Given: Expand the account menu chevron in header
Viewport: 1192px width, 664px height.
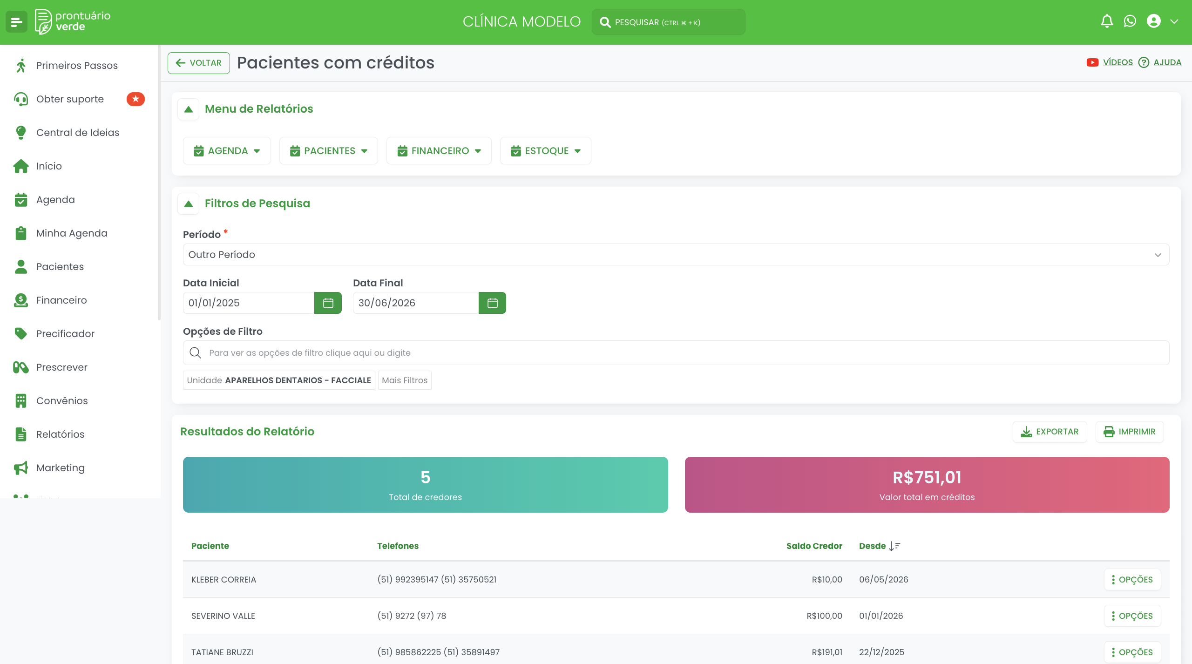Looking at the screenshot, I should [1174, 21].
